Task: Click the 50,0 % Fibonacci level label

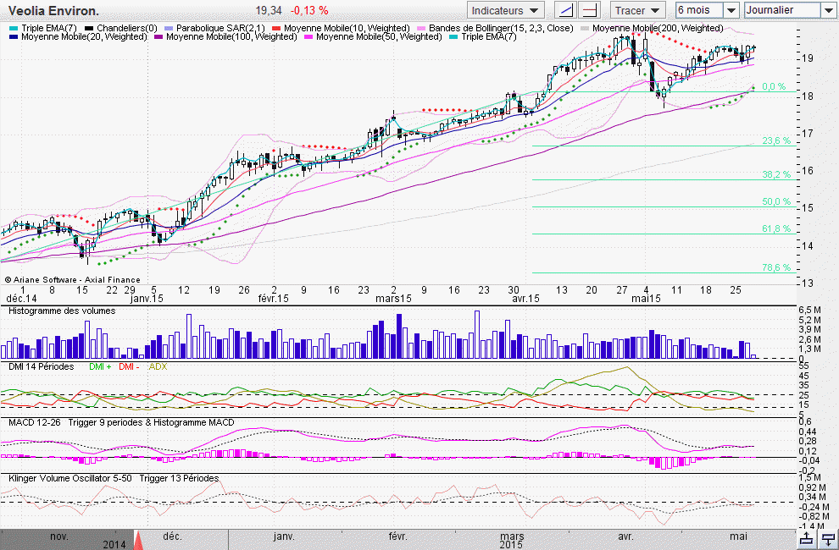Action: pyautogui.click(x=776, y=201)
